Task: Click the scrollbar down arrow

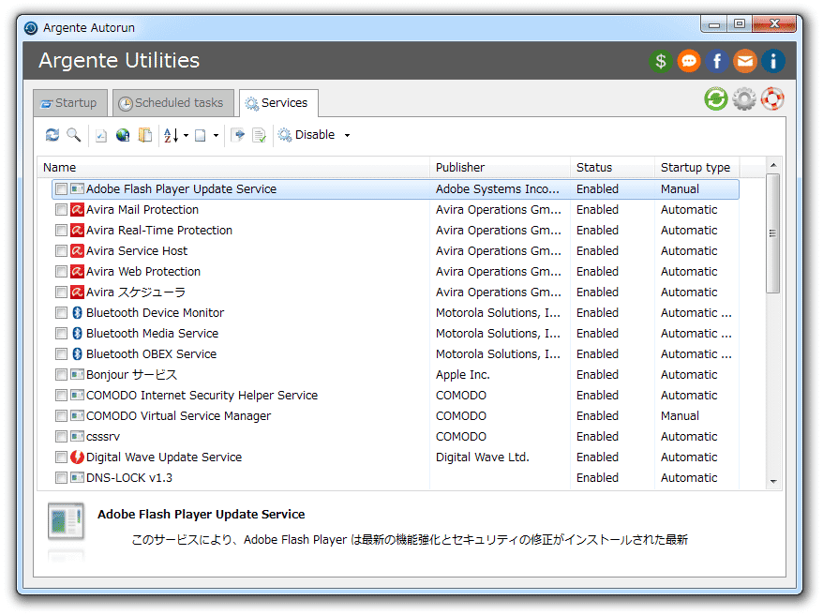Action: (773, 481)
